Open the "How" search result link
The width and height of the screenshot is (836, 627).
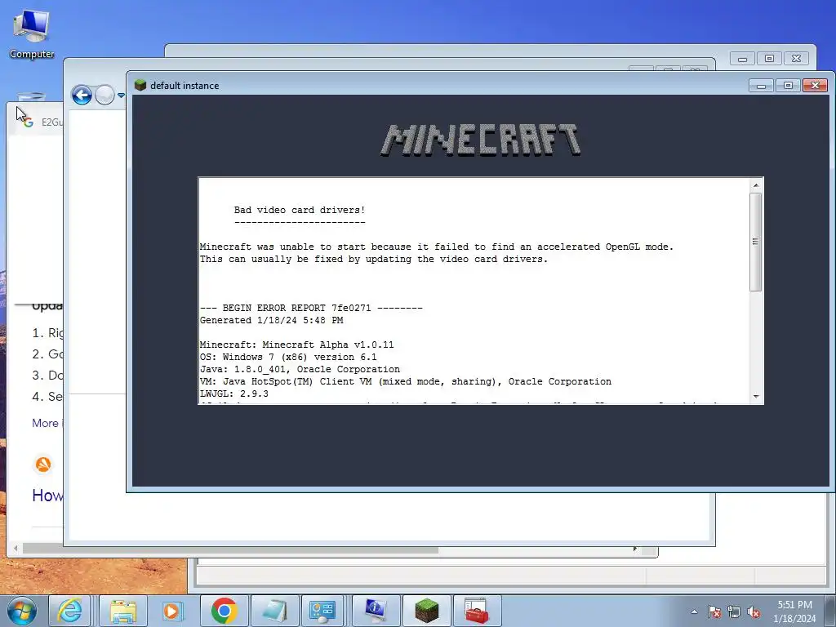click(x=47, y=496)
